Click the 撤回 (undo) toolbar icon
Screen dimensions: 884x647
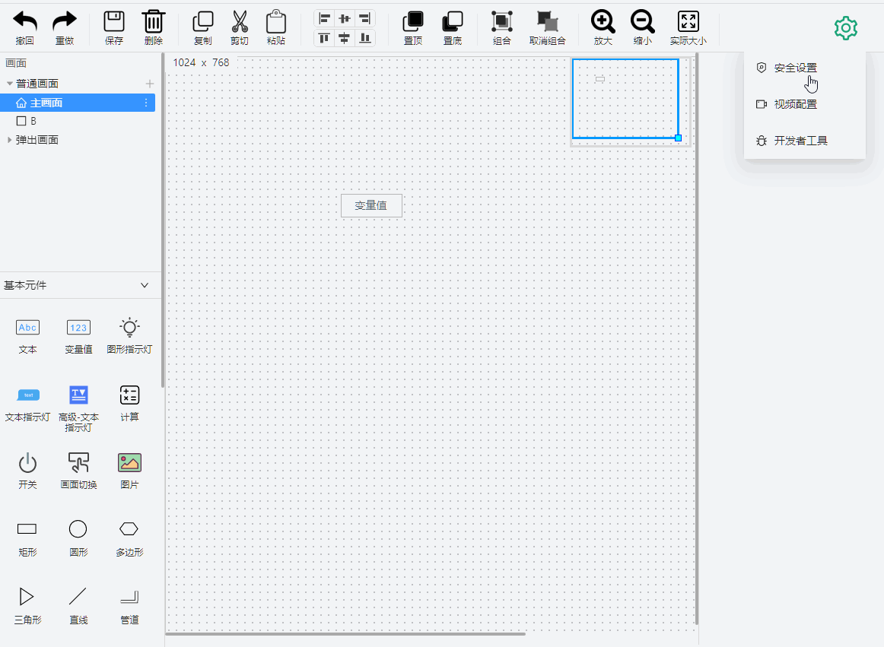point(24,22)
